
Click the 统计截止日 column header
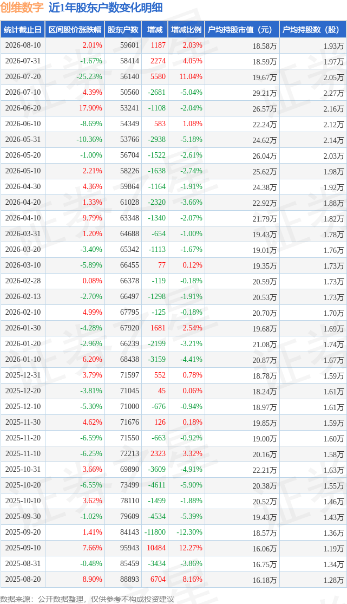[x=22, y=30]
